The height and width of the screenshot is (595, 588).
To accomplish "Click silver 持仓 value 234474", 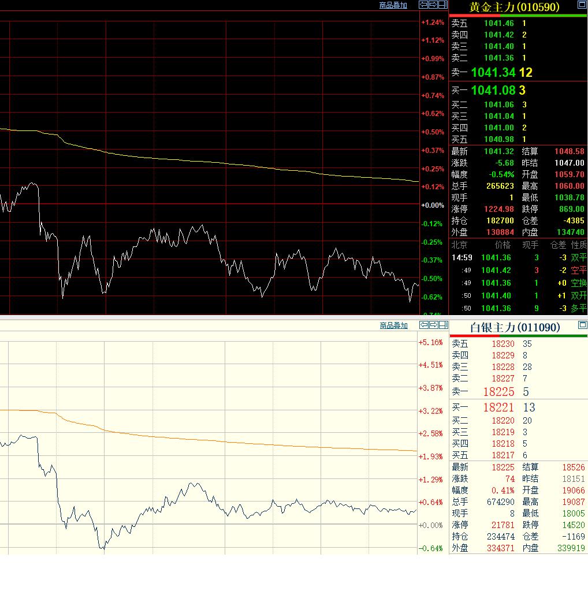I will click(501, 537).
